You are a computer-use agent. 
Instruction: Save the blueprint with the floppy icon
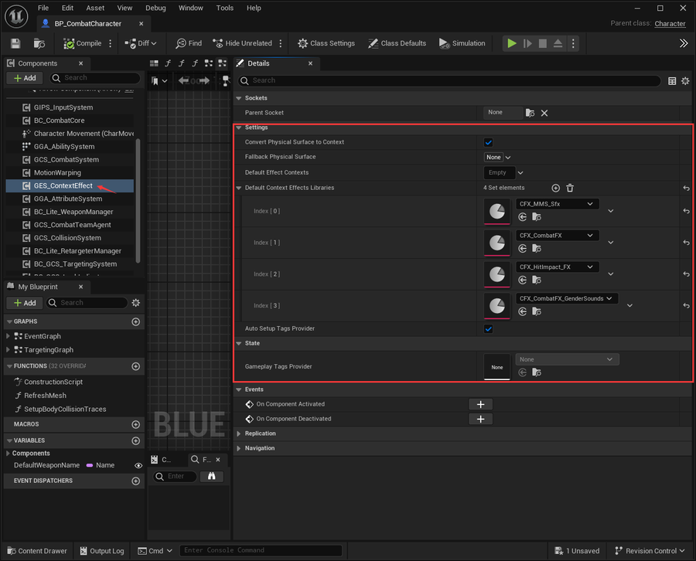(15, 43)
